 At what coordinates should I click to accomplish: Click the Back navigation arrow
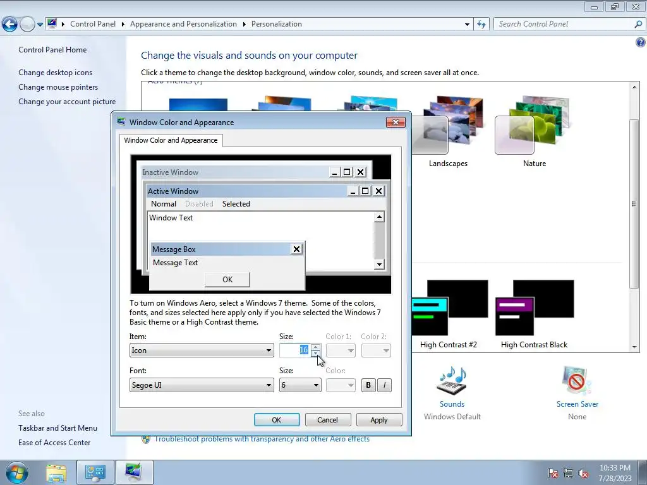(x=10, y=25)
